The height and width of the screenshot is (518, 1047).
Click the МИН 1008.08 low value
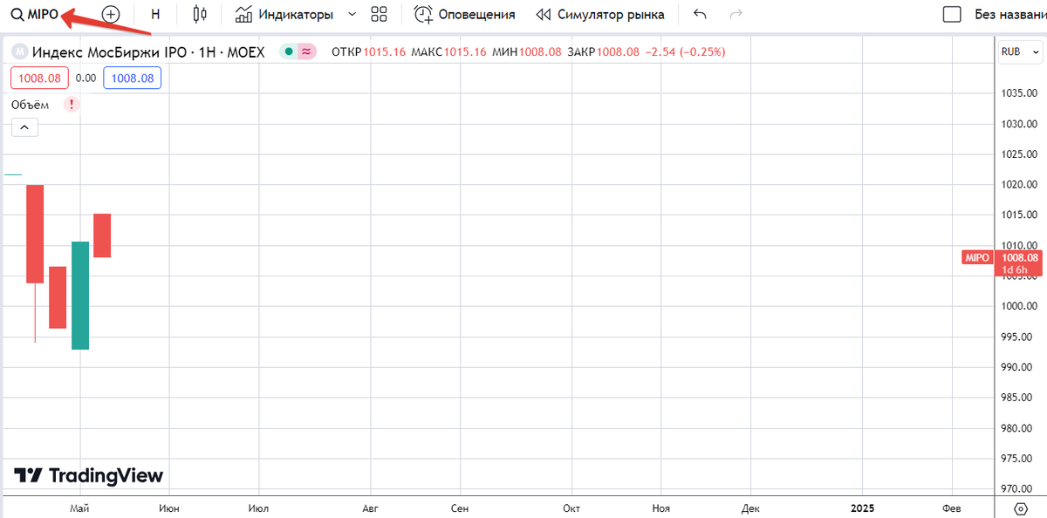pyautogui.click(x=527, y=52)
